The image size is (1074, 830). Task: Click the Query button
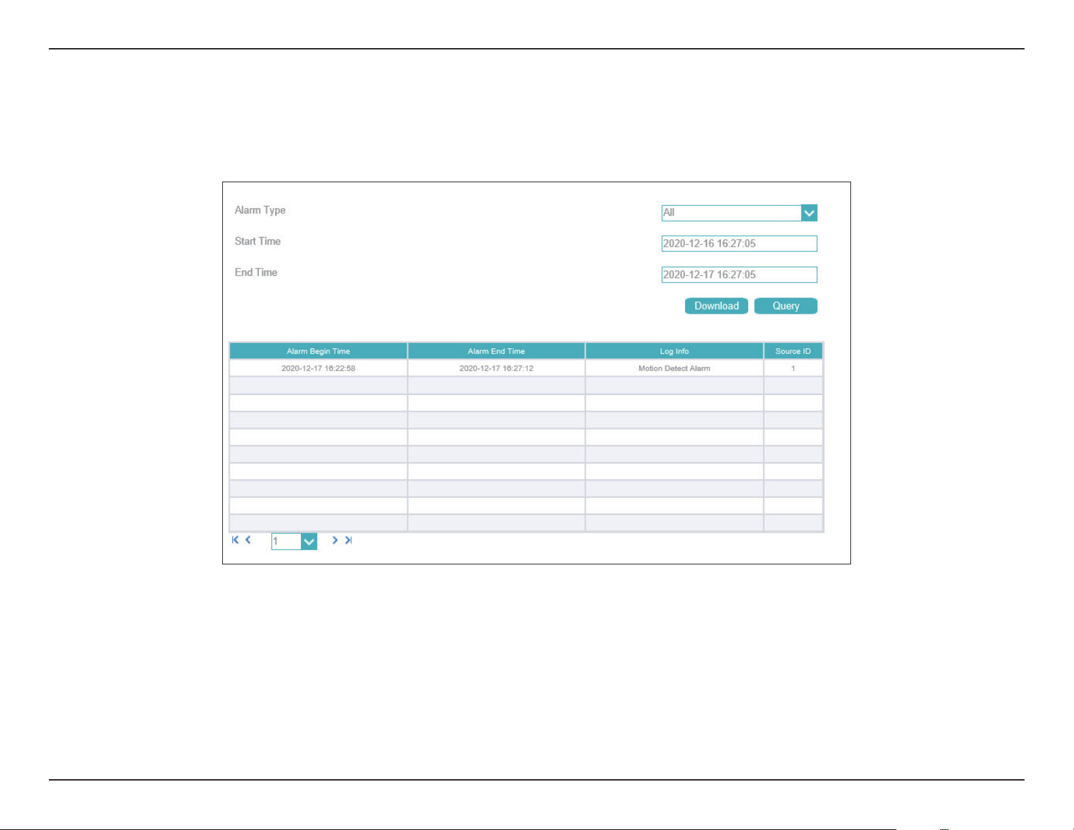click(x=786, y=306)
